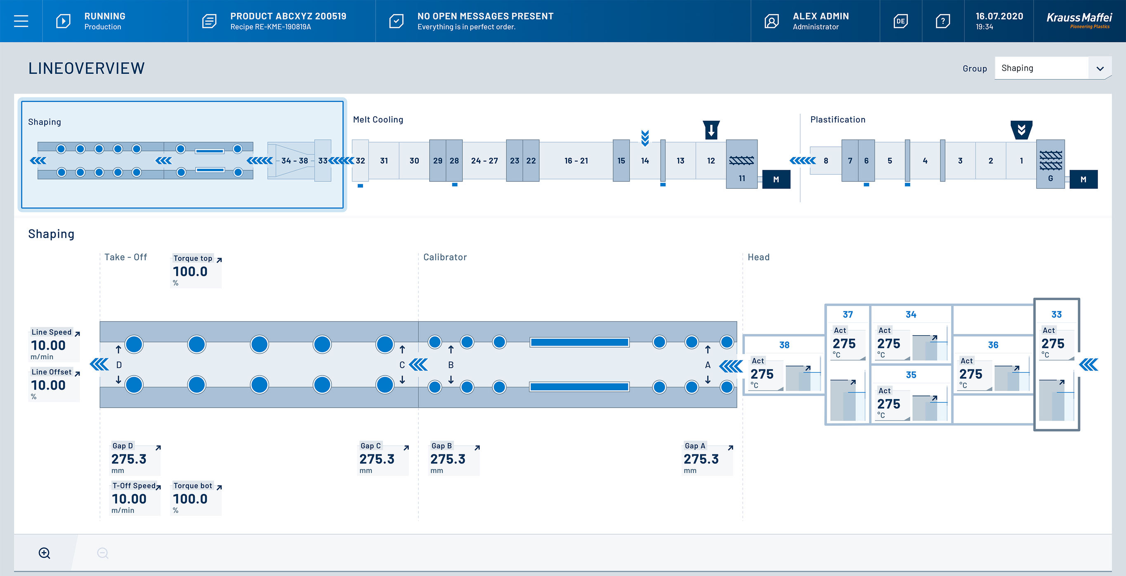Click the Line Speed 10.00 value
The height and width of the screenshot is (576, 1126).
tap(48, 346)
